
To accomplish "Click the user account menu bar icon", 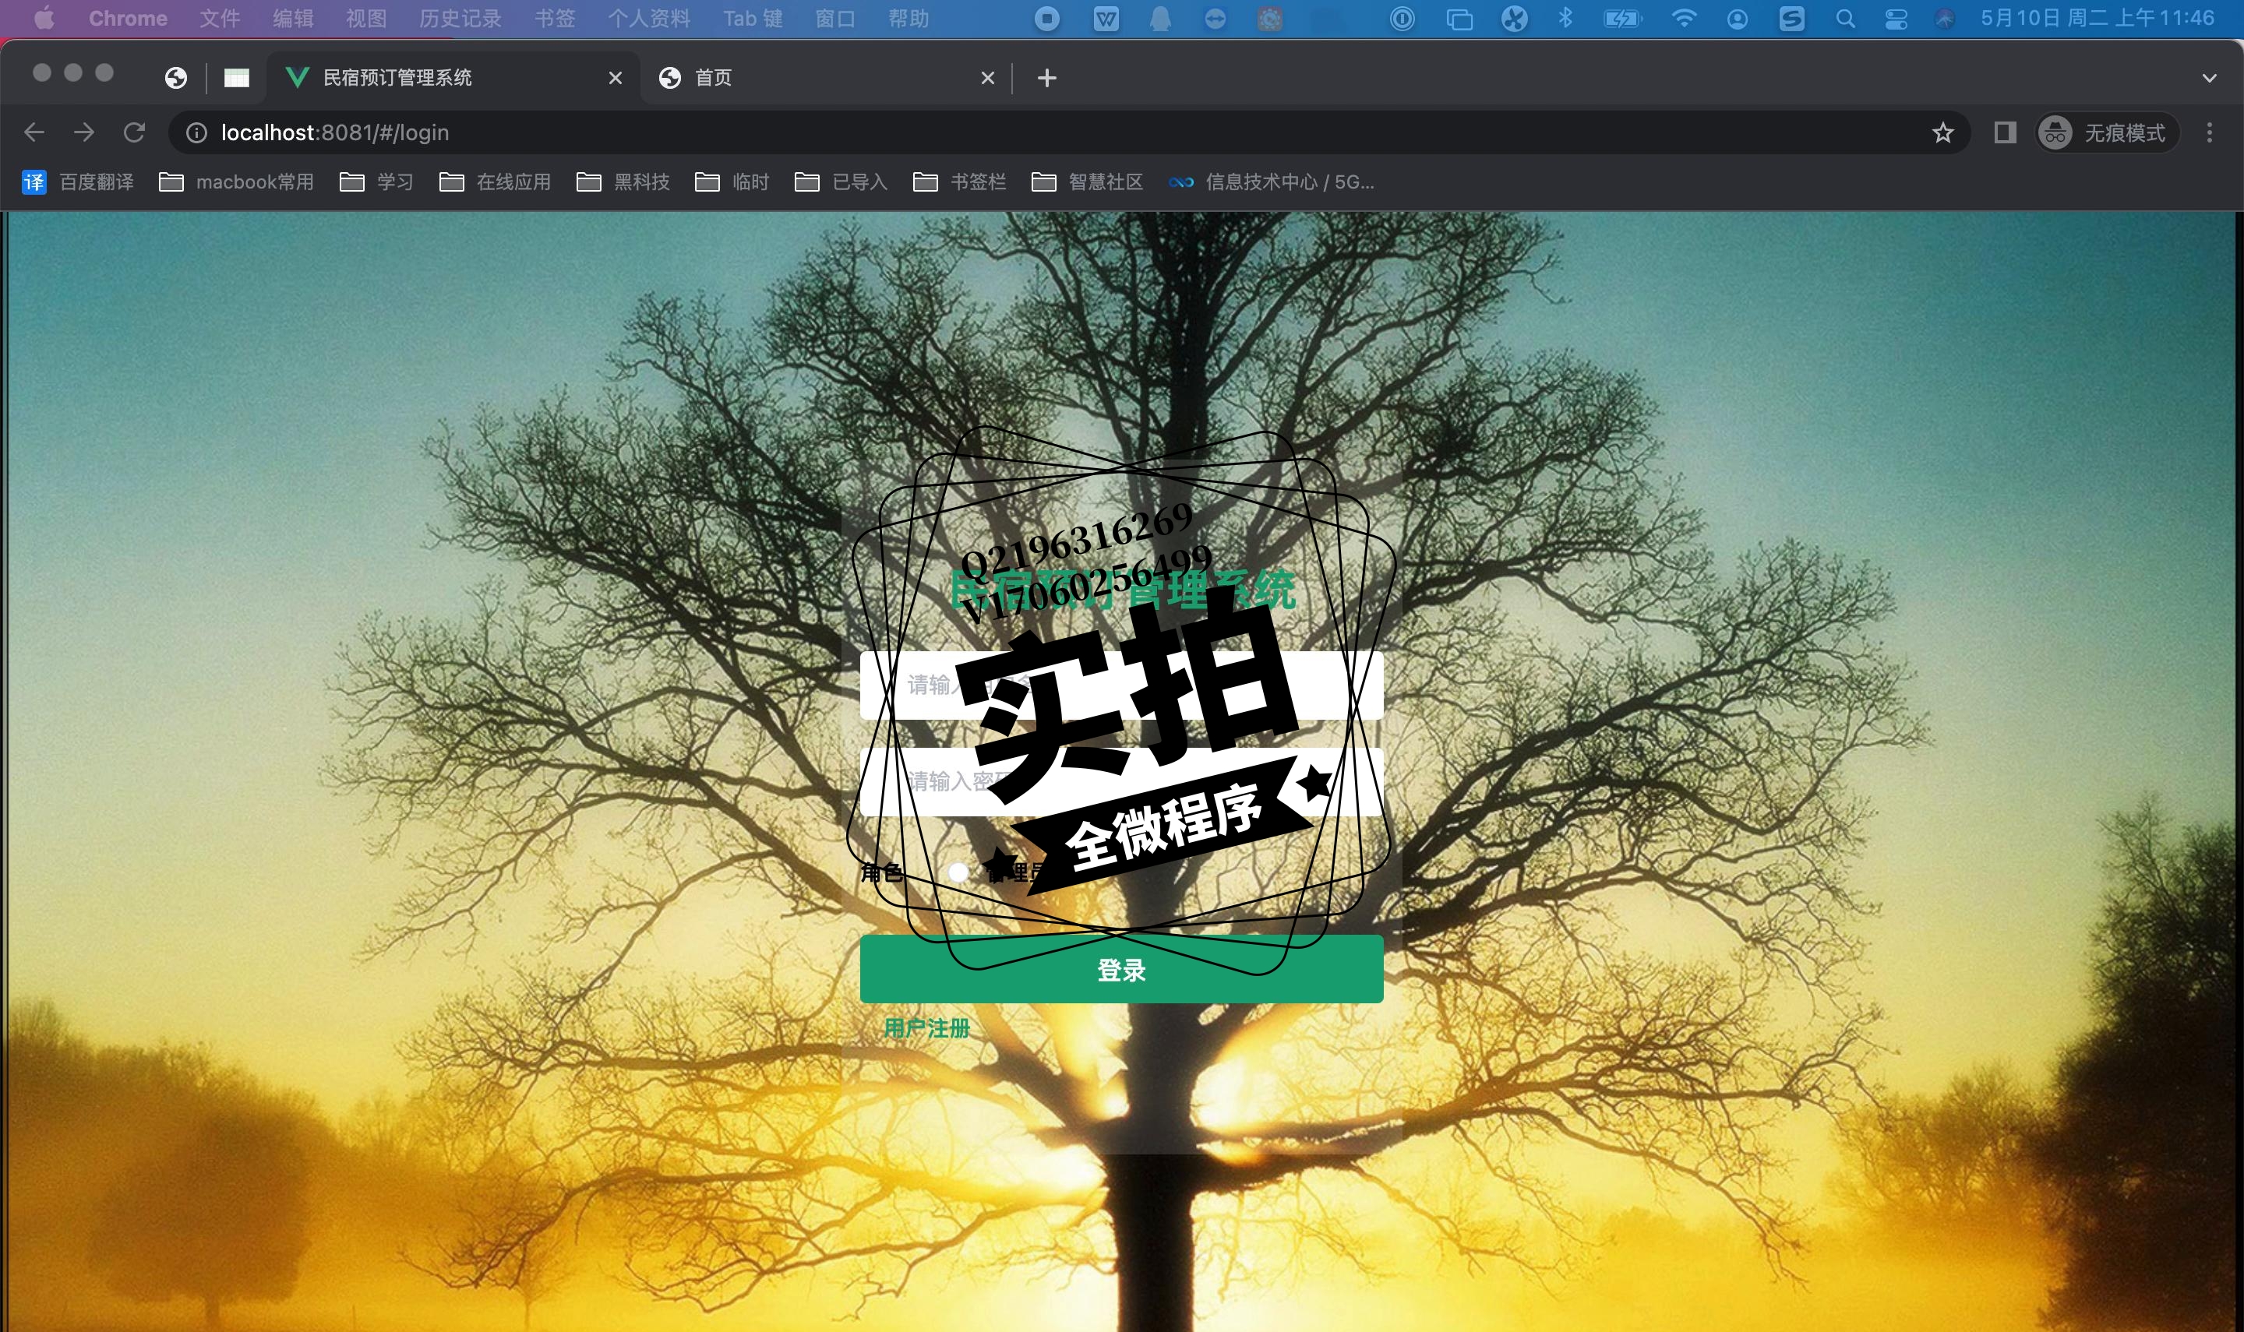I will (1738, 18).
